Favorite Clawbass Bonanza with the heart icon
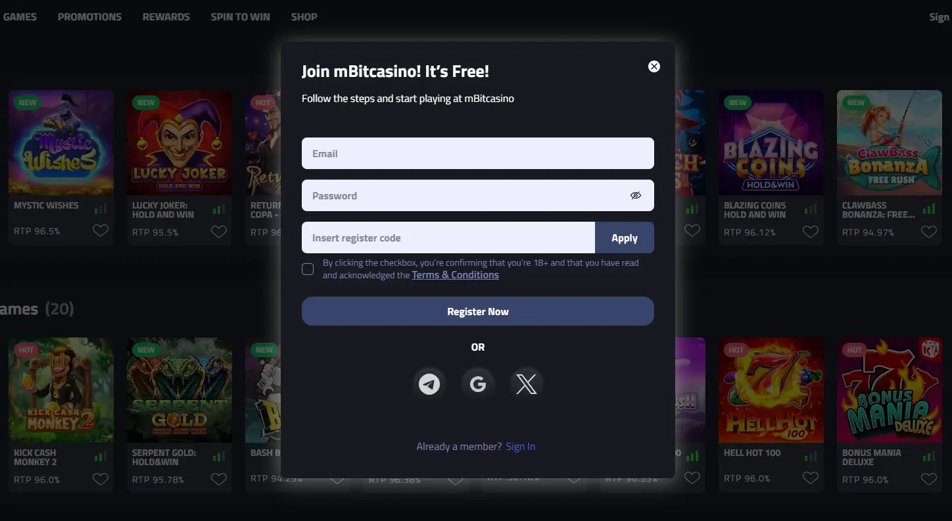 (928, 231)
